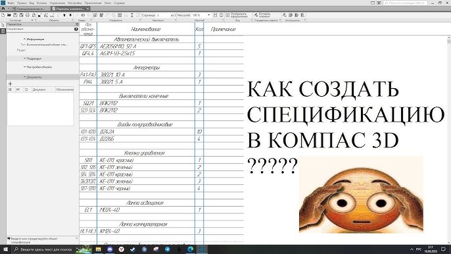Open the Управление menu
Viewport: 451px width, 254px height.
tap(57, 3)
